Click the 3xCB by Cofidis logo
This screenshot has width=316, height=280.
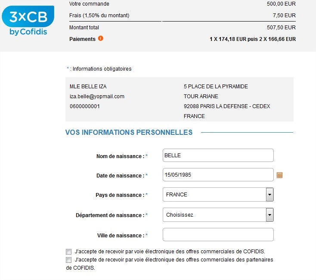[28, 21]
